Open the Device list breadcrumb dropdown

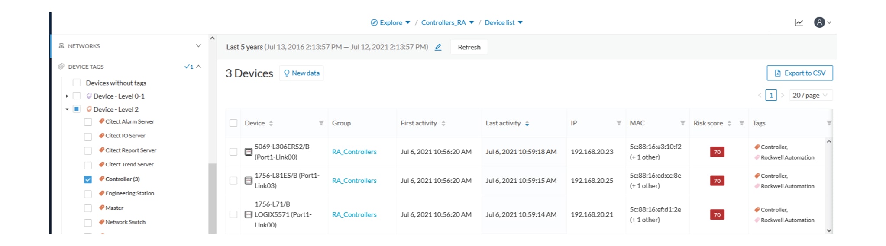tap(520, 22)
